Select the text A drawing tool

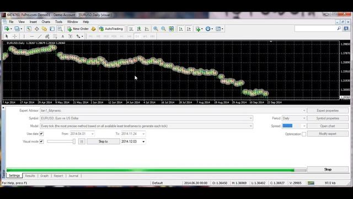click(63, 36)
